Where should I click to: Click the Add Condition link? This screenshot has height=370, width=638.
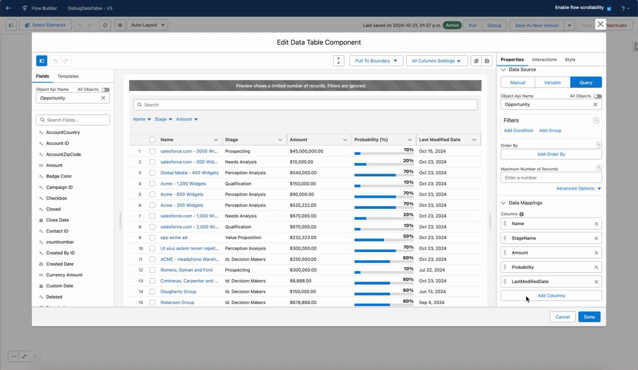[x=518, y=130]
